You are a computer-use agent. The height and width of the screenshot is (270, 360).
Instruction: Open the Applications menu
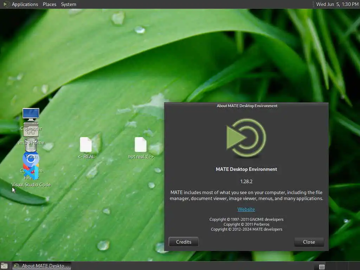tap(25, 4)
